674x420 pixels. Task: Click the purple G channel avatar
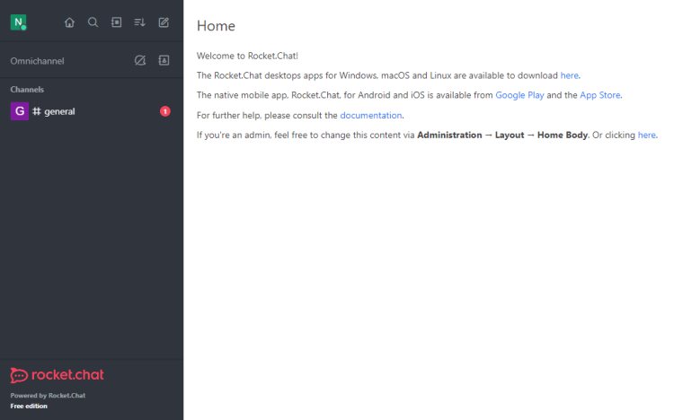tap(20, 111)
